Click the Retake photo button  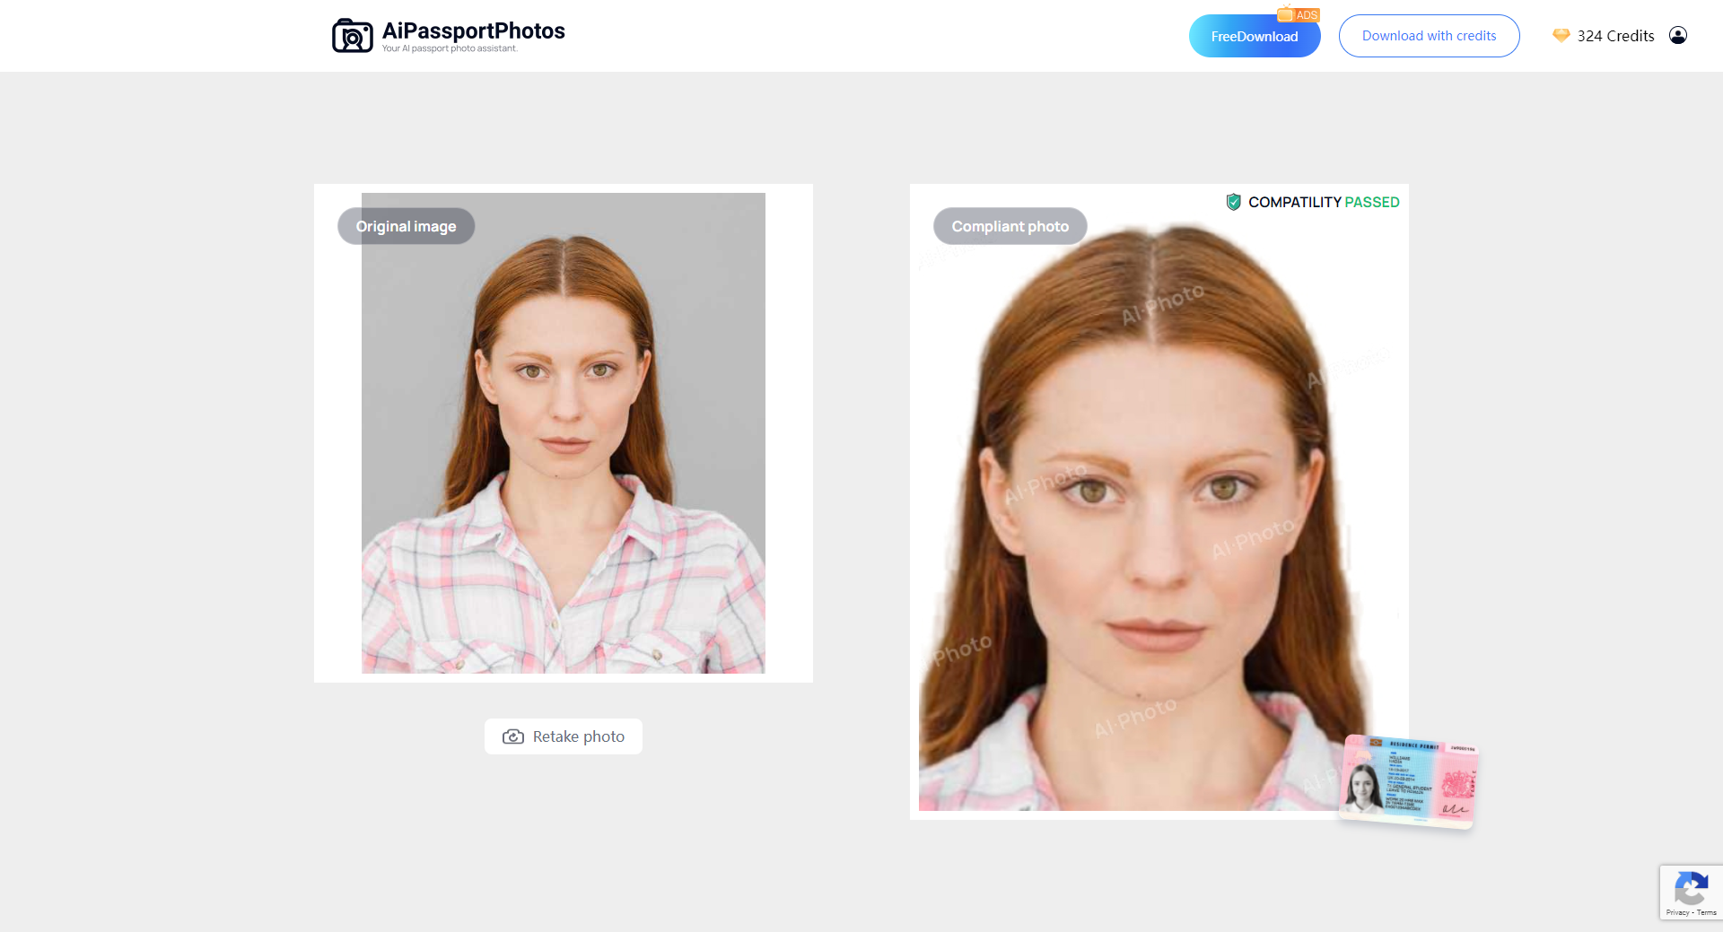click(x=564, y=736)
